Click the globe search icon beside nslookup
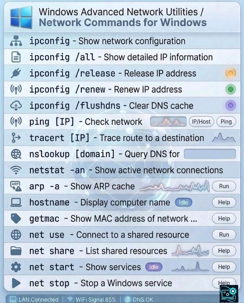The width and height of the screenshot is (244, 303). pos(16,154)
